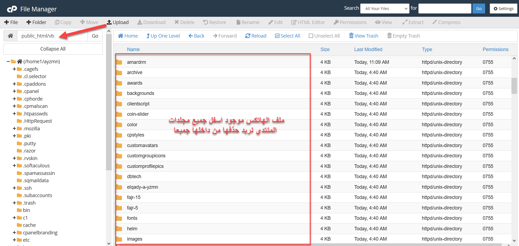Open the Settings gear button
519x246 pixels.
coord(503,9)
